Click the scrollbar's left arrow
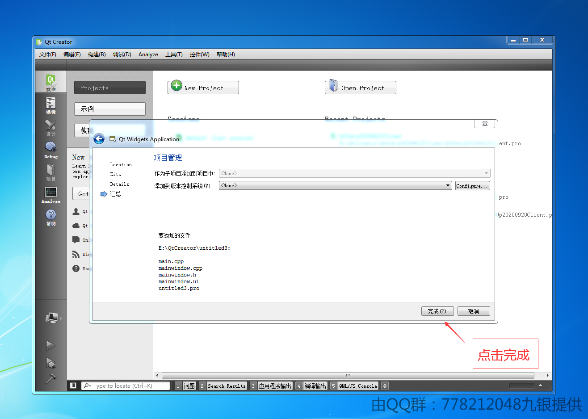 coord(157,375)
